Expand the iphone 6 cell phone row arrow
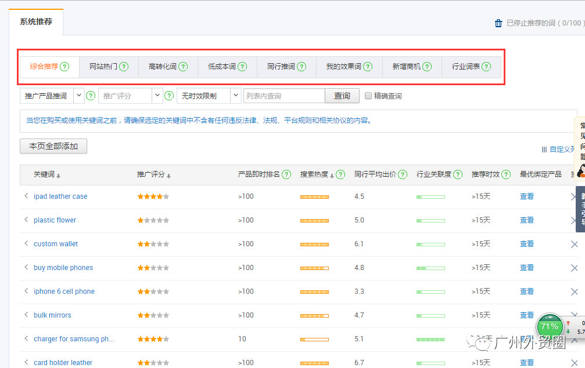Screen dimensions: 585x368 point(26,291)
